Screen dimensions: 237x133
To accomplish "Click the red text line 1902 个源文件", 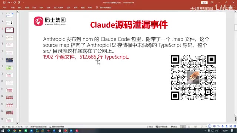I will point(86,57).
